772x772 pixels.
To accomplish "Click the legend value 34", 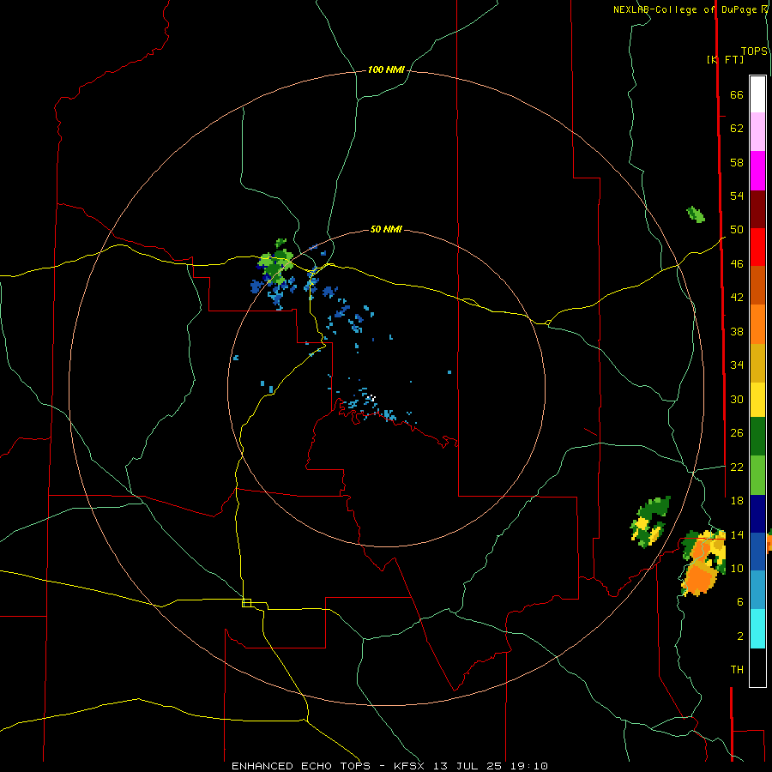I will [737, 365].
